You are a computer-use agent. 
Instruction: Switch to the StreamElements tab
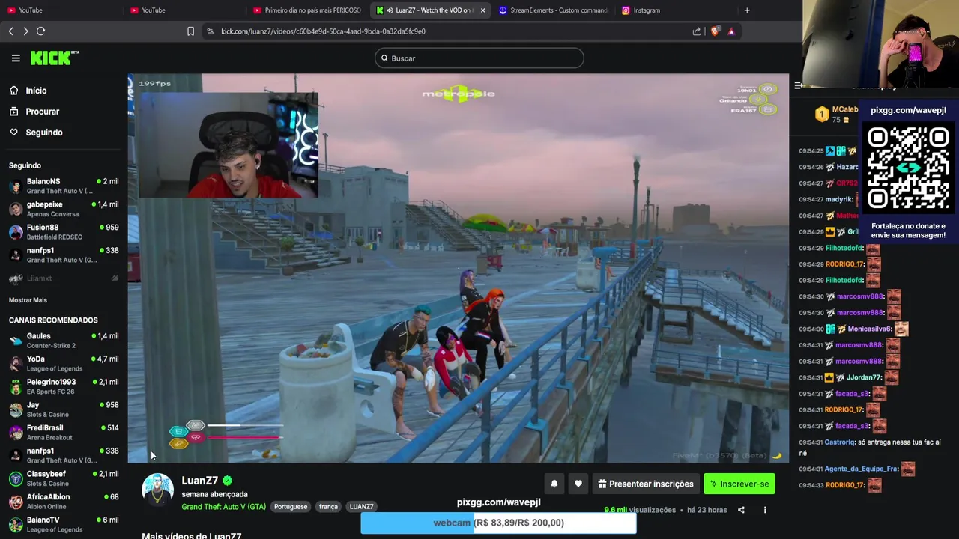click(x=553, y=10)
